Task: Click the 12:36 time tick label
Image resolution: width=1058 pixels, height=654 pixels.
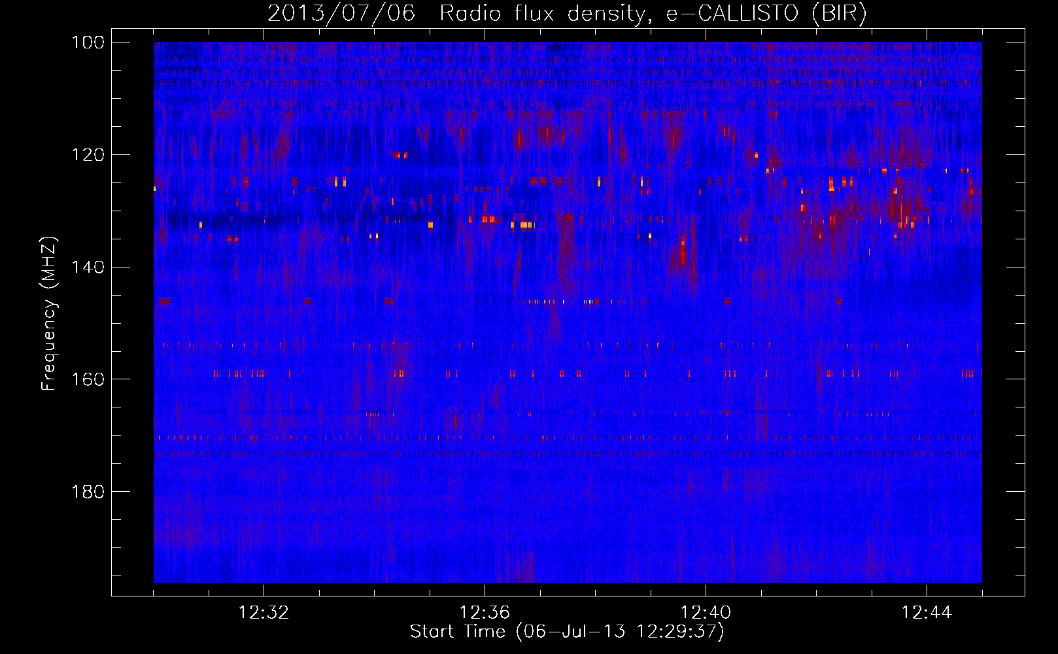Action: (485, 613)
